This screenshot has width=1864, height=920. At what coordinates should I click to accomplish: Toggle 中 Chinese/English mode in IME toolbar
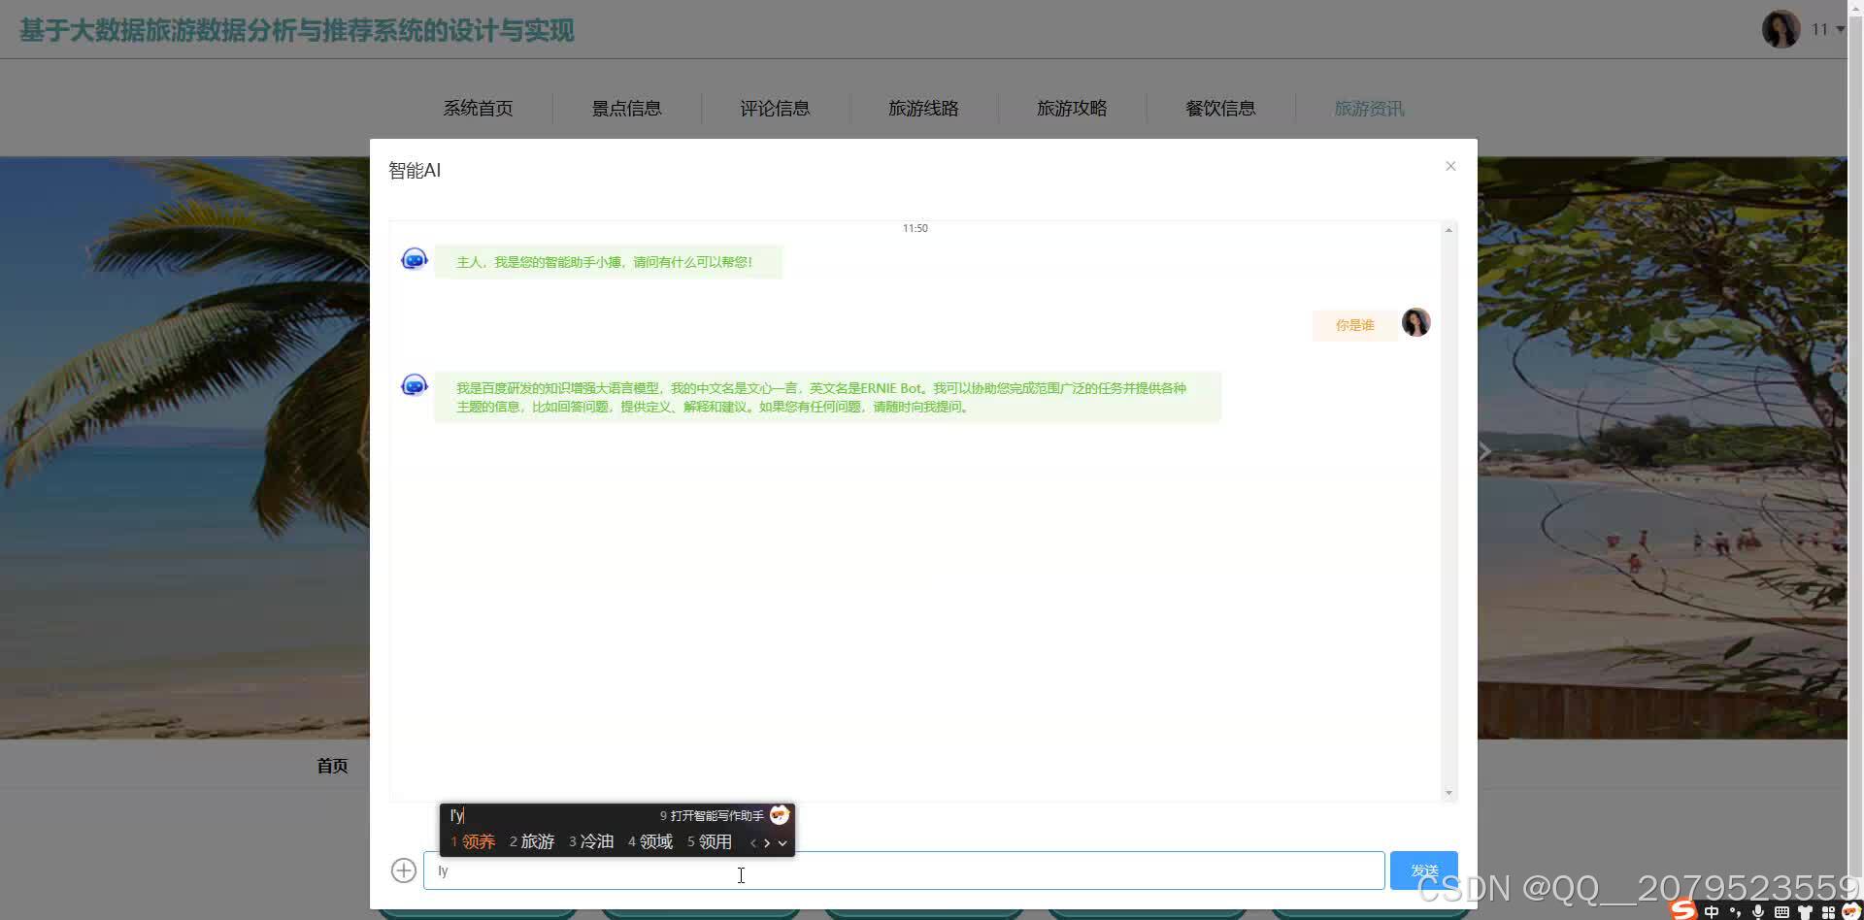pos(1712,911)
